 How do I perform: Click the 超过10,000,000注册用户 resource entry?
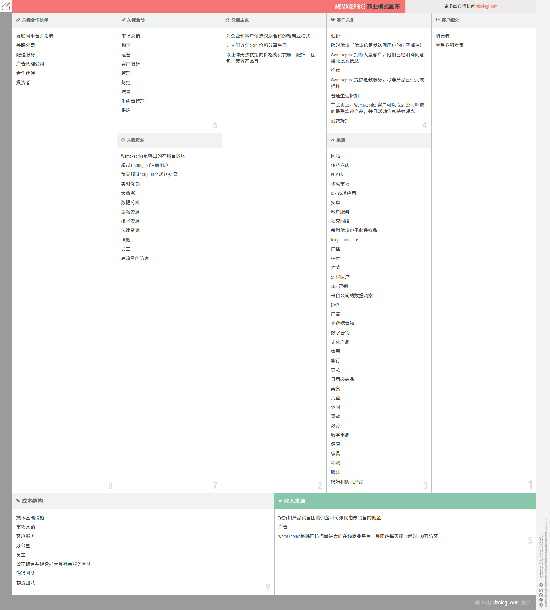[x=144, y=165]
